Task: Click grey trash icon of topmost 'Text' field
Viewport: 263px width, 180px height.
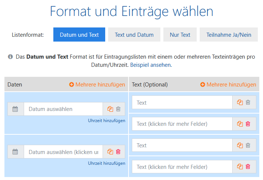Action: click(248, 102)
